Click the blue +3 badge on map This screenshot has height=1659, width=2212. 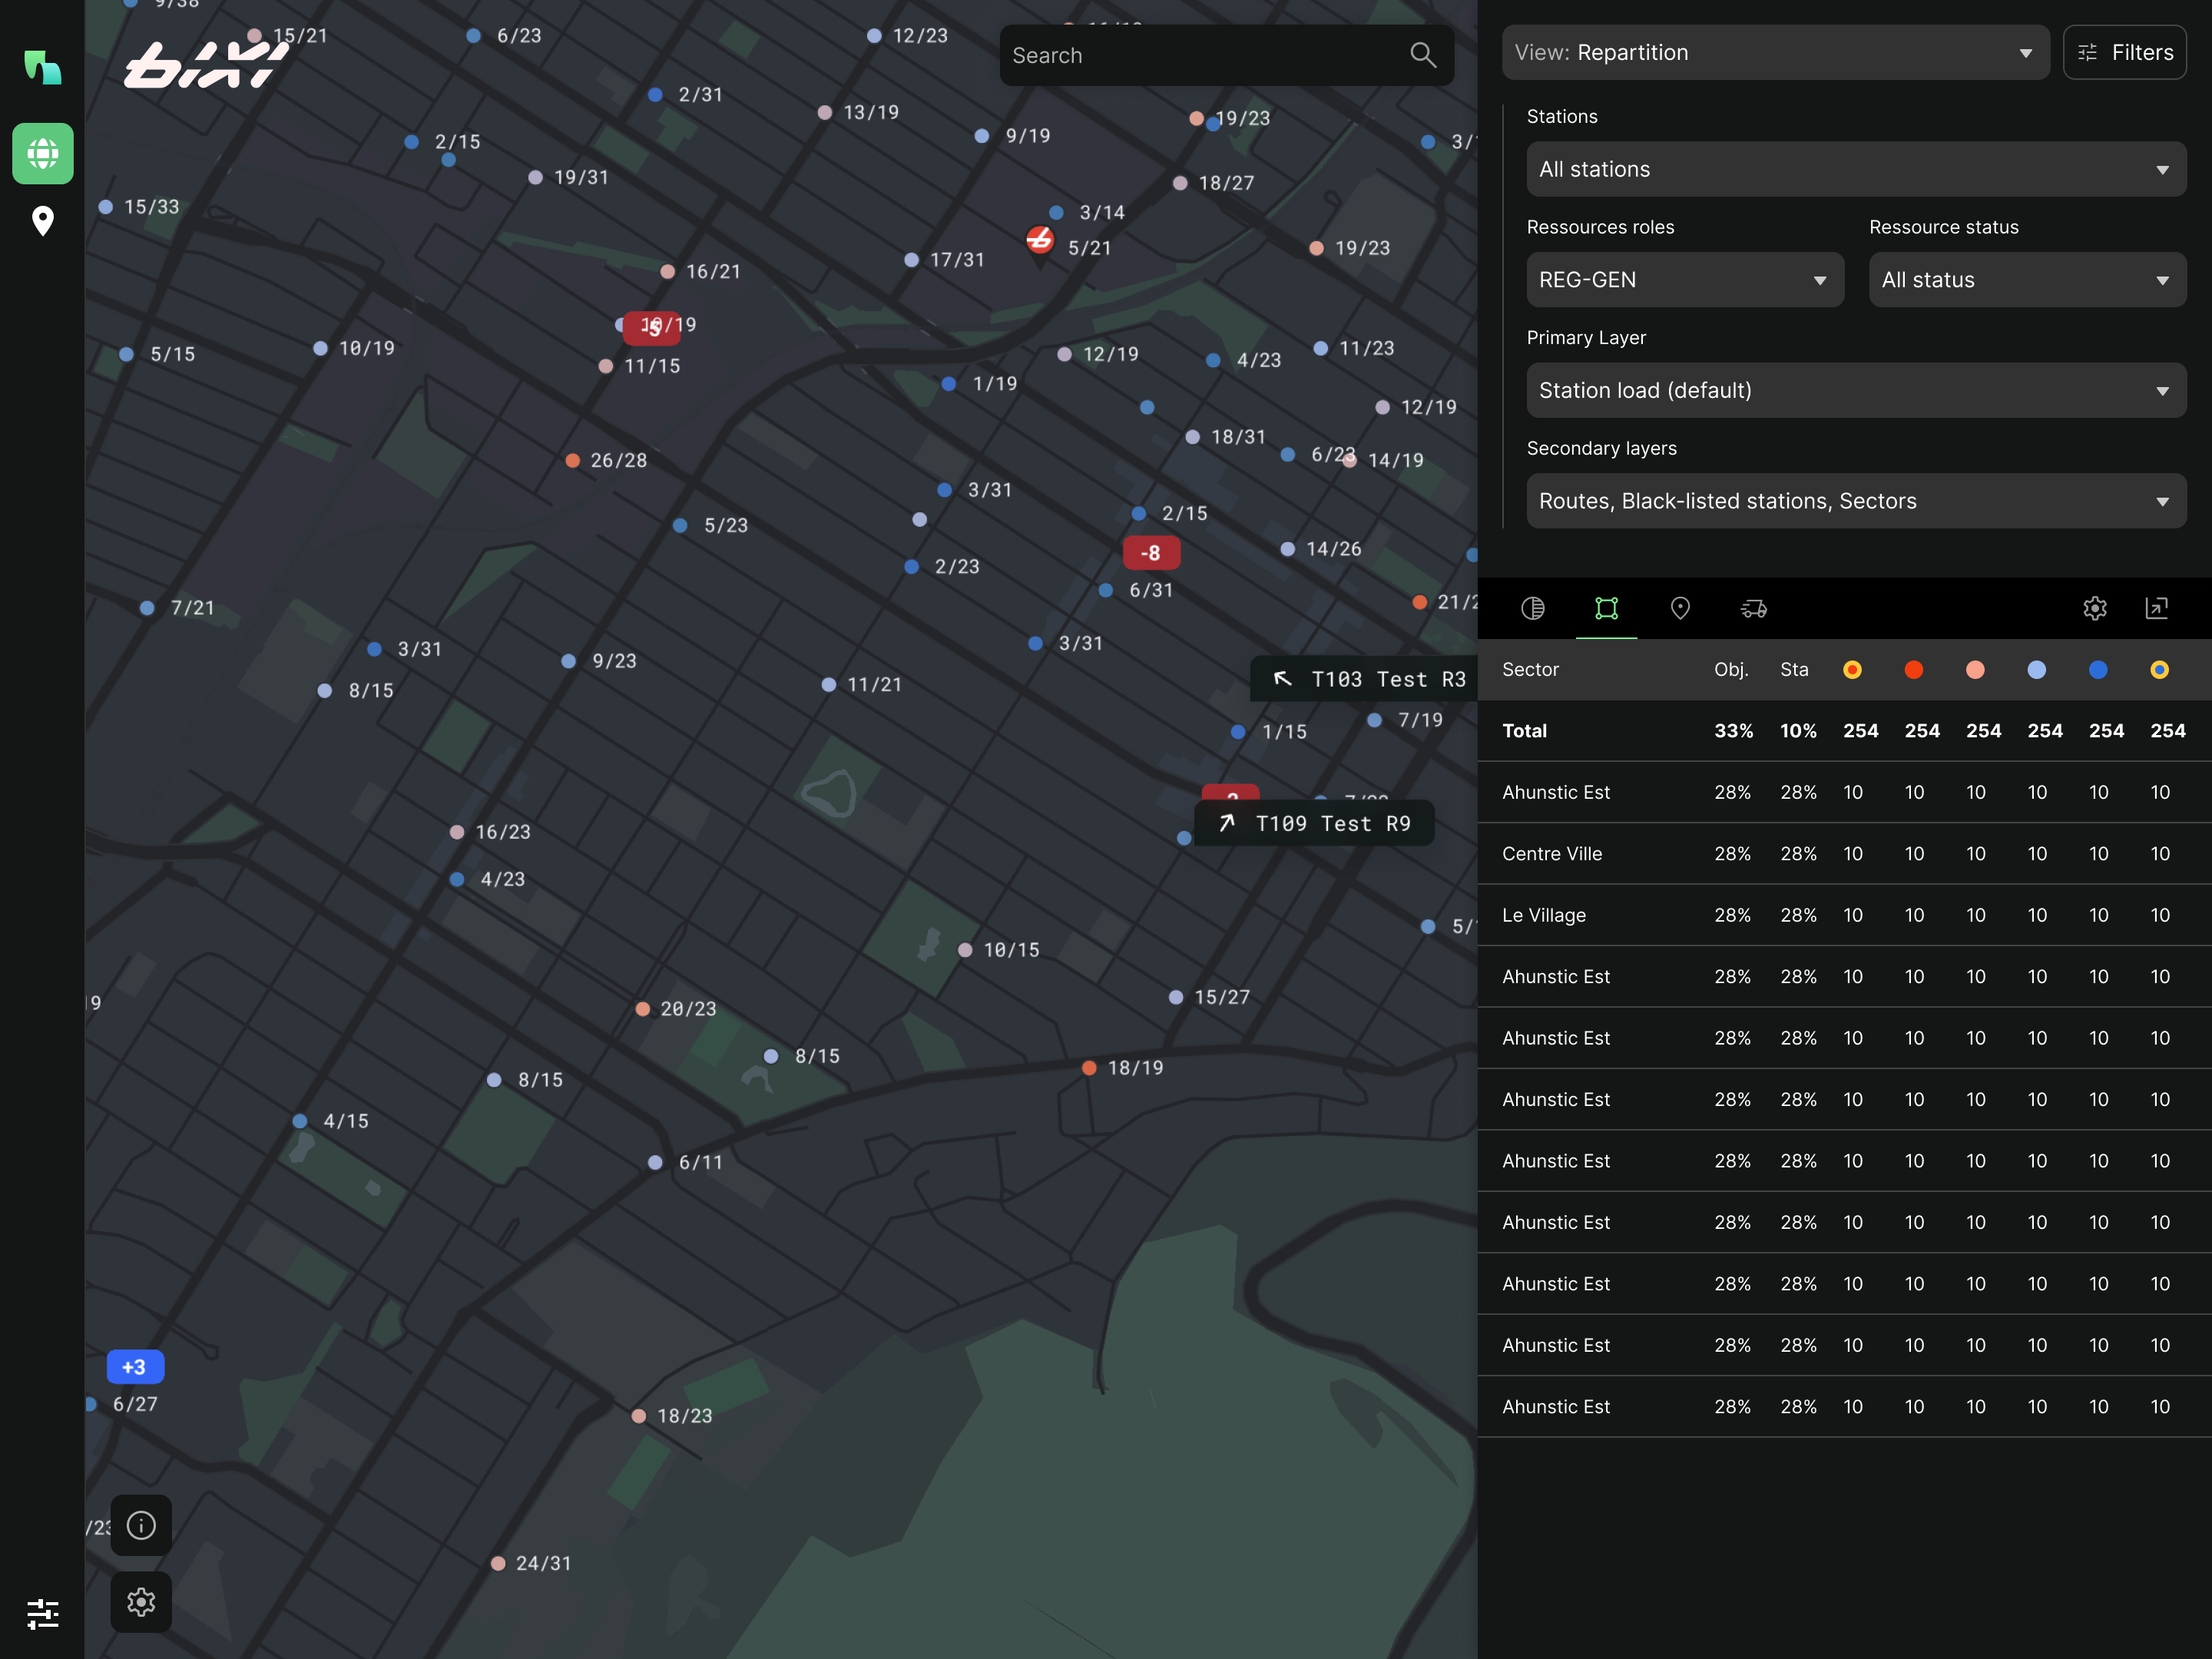(x=135, y=1367)
